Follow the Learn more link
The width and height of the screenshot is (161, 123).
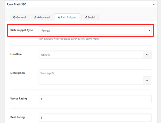click(x=92, y=39)
